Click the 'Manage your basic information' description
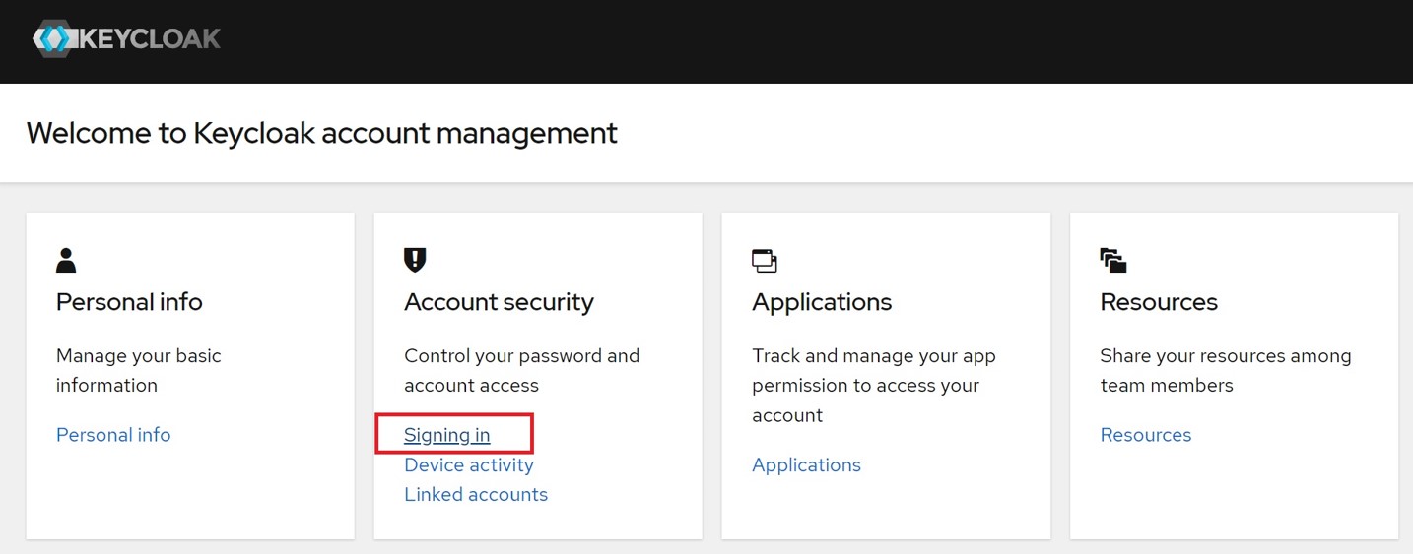The height and width of the screenshot is (554, 1413). click(x=138, y=370)
